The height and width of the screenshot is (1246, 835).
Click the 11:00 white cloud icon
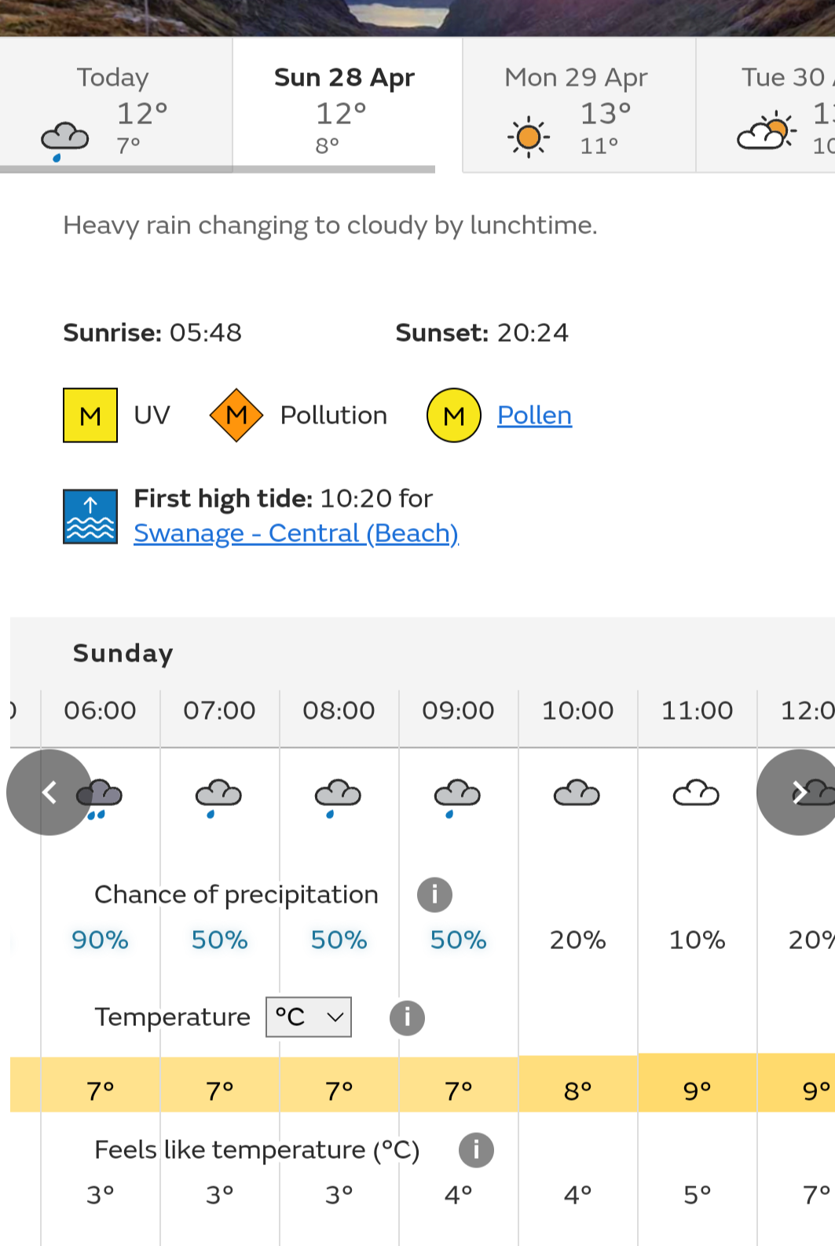click(x=696, y=793)
